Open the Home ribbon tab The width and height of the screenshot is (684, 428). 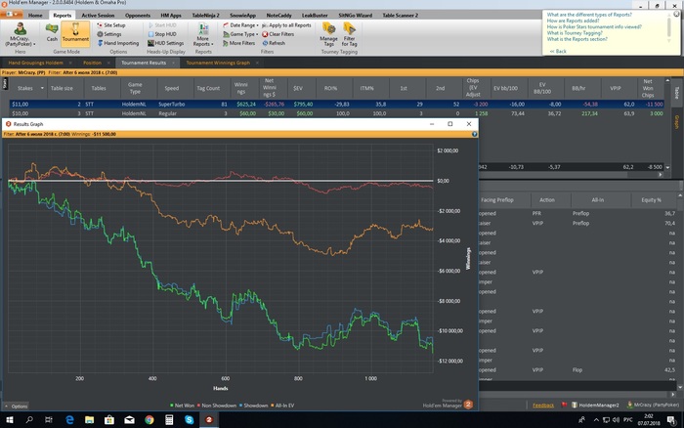click(x=35, y=15)
